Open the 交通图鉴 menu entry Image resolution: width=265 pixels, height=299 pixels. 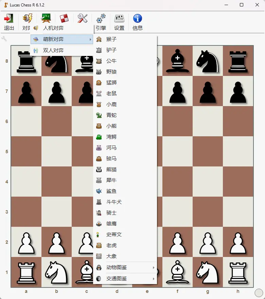point(125,279)
